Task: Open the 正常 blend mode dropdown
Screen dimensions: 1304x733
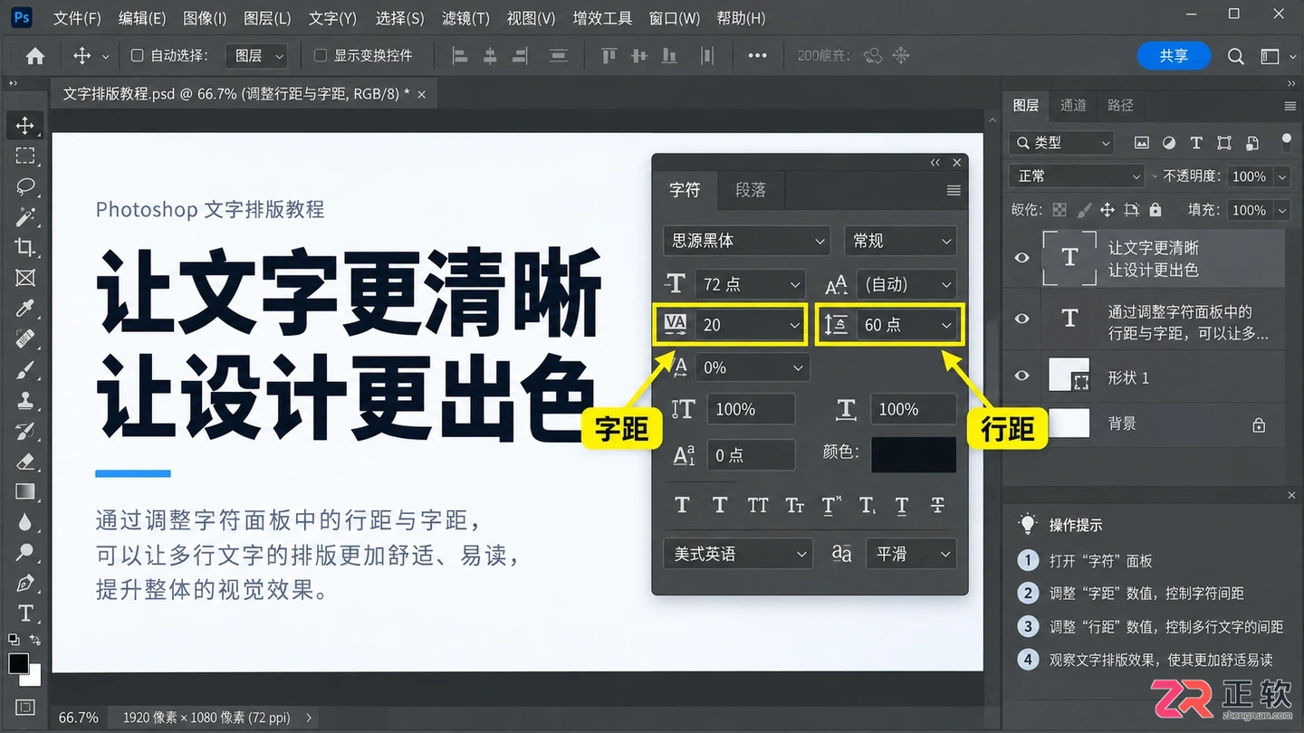Action: click(x=1077, y=176)
